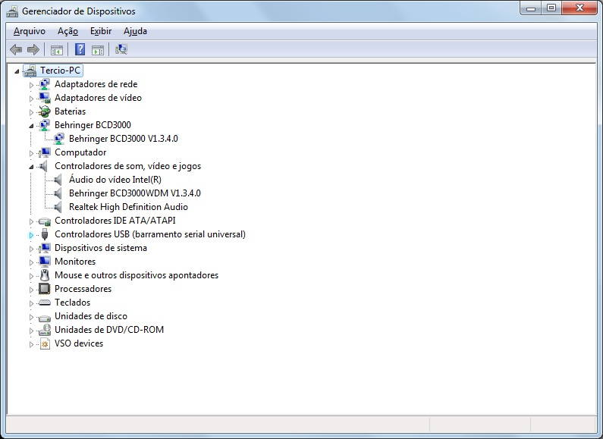Click the Unidades de DVD/CD-ROM icon

tap(45, 330)
